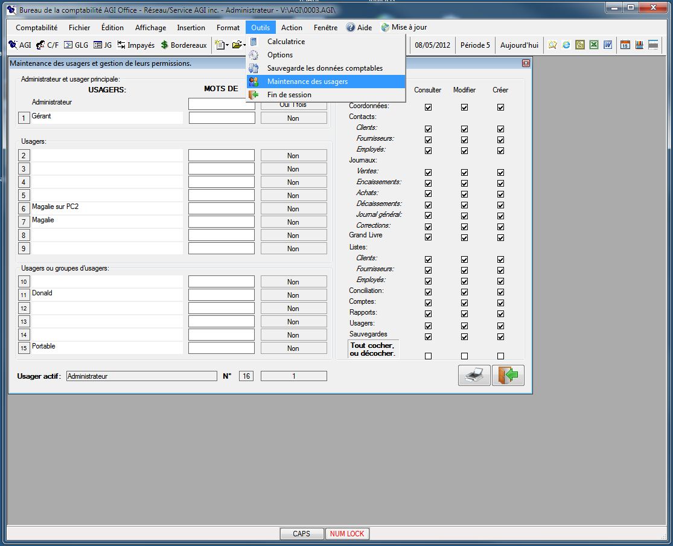This screenshot has height=546, width=673.
Task: Click the books toolbar icon
Action: (x=639, y=45)
